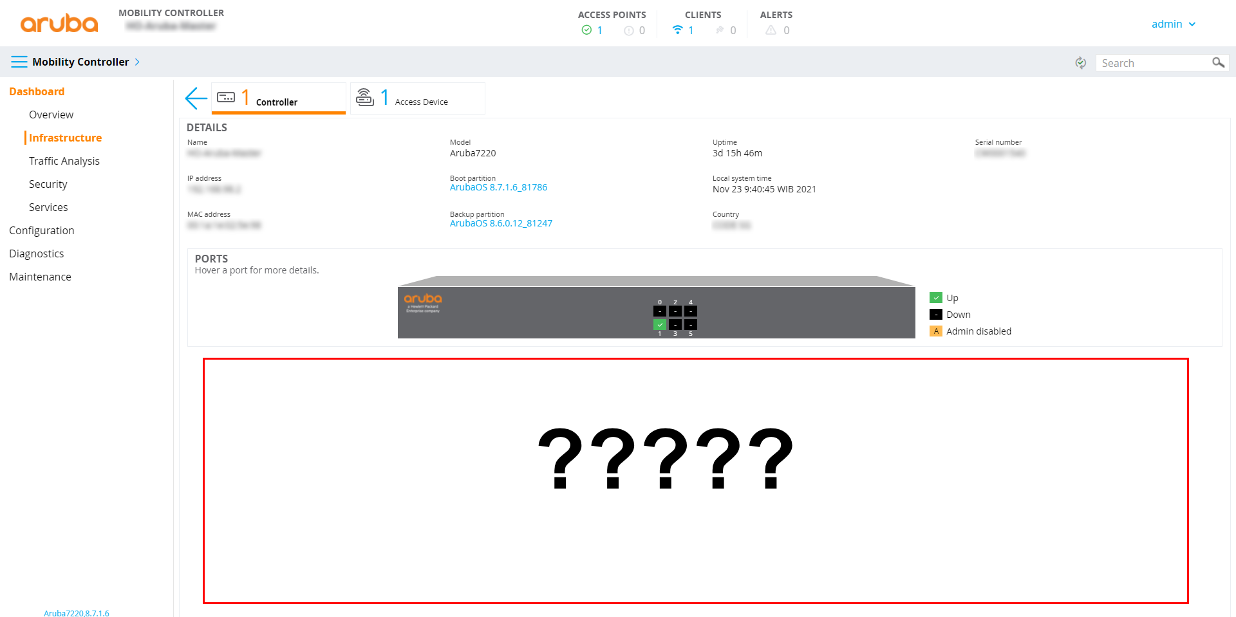1236x617 pixels.
Task: Open the Services page
Action: tap(48, 207)
